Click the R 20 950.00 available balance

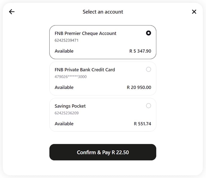tap(139, 88)
